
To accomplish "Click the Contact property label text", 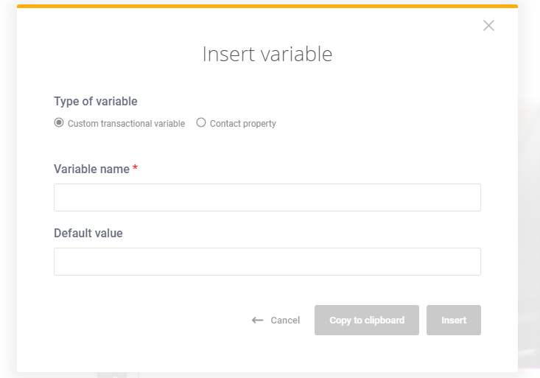I will tap(243, 123).
